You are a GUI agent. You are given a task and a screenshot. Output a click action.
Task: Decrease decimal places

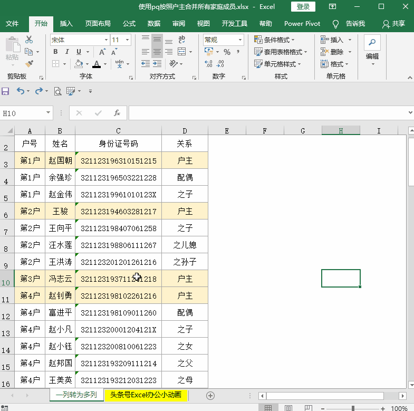click(x=220, y=64)
